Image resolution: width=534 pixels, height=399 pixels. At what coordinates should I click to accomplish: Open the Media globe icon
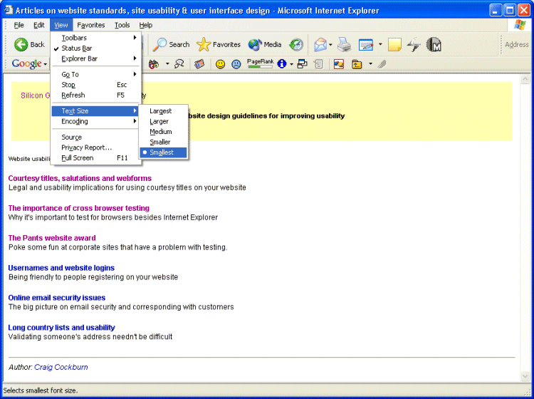pyautogui.click(x=255, y=45)
